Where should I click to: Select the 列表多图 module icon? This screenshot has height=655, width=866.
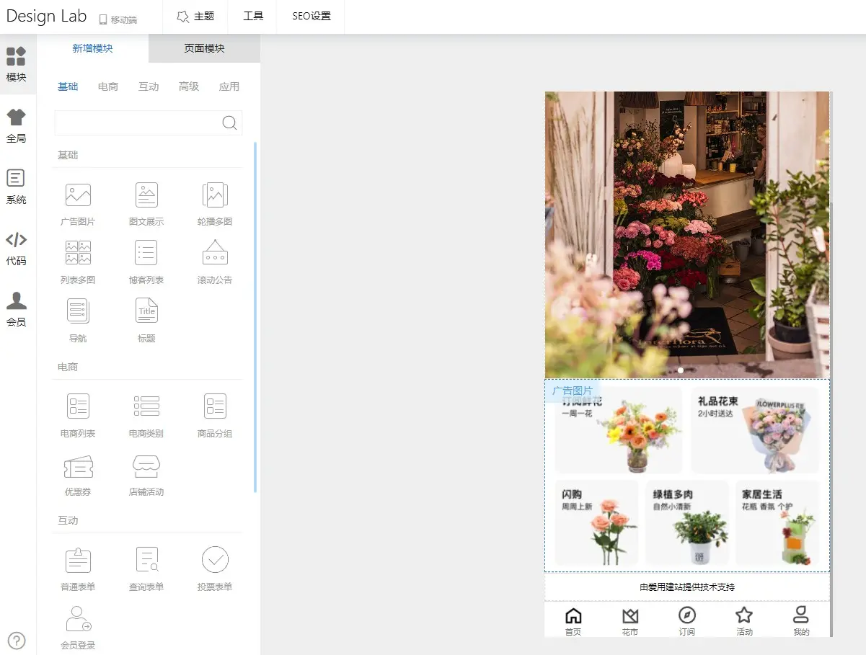point(78,254)
